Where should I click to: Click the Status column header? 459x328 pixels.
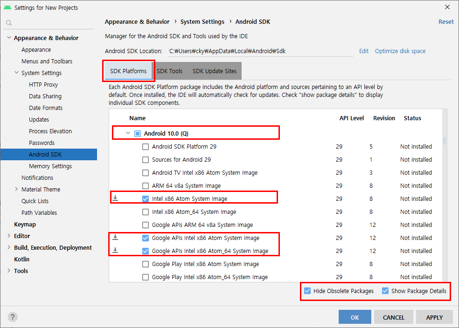pyautogui.click(x=412, y=118)
